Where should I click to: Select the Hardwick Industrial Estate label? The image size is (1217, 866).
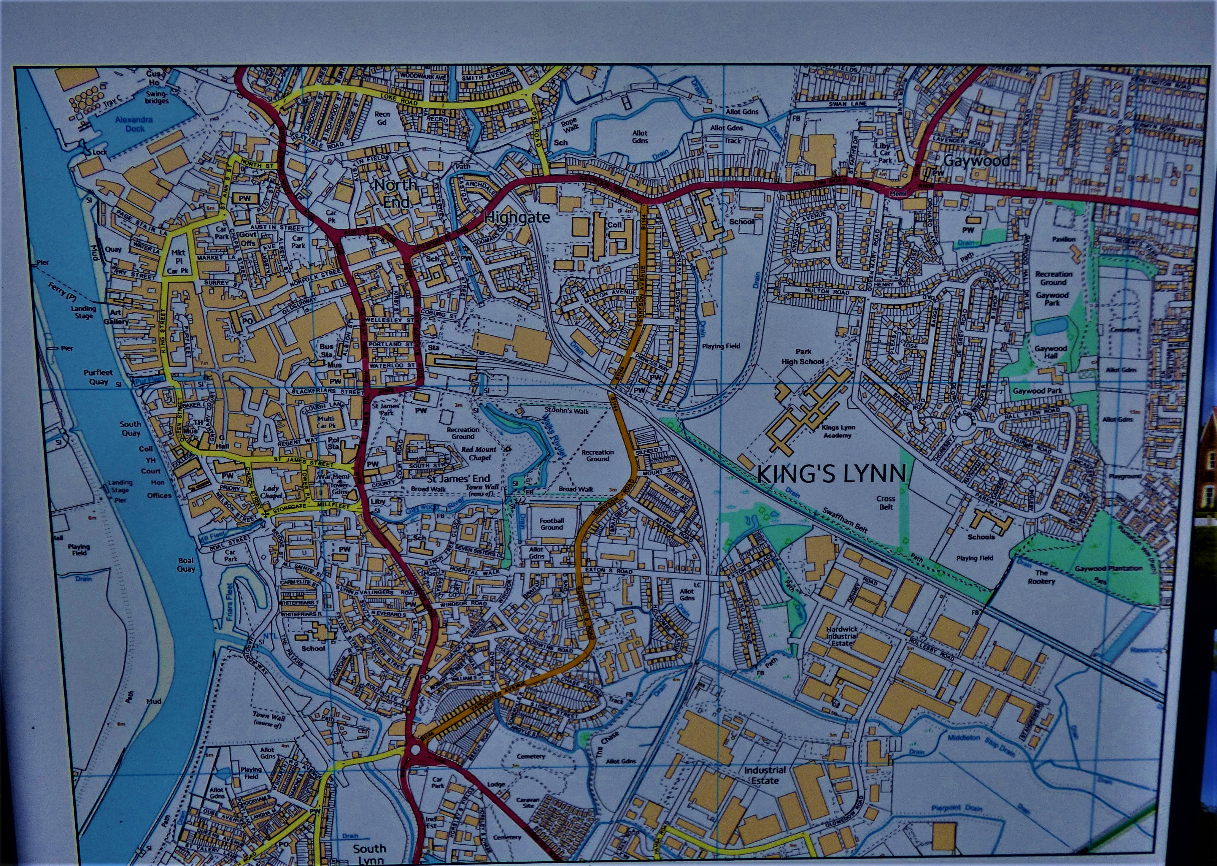click(x=842, y=636)
